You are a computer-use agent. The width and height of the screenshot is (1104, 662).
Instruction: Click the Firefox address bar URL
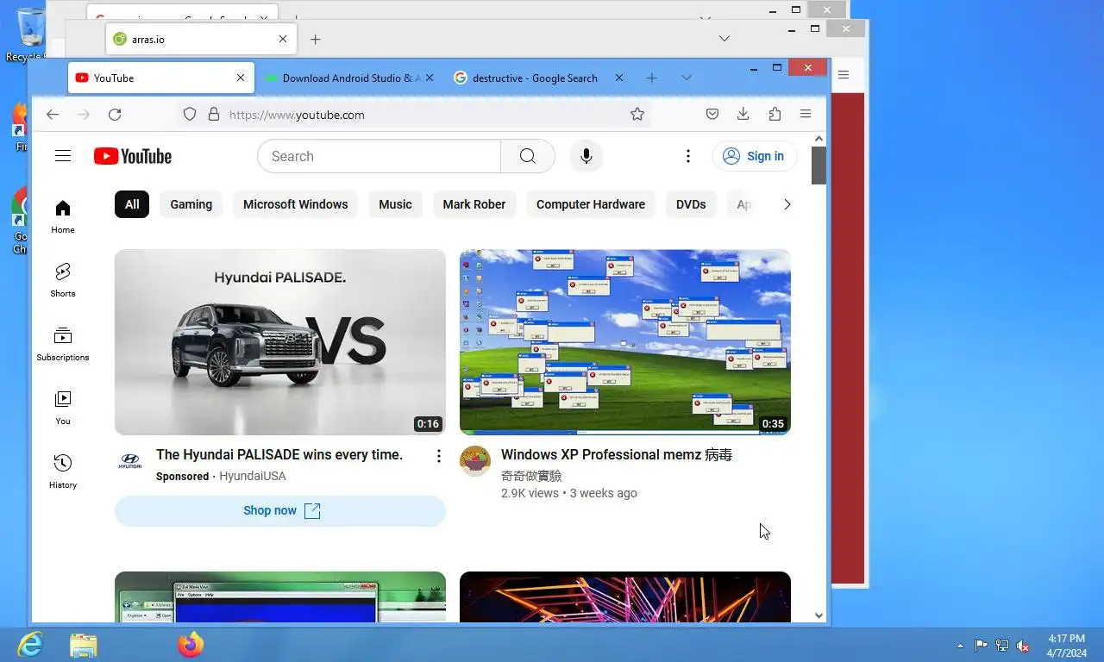(297, 115)
